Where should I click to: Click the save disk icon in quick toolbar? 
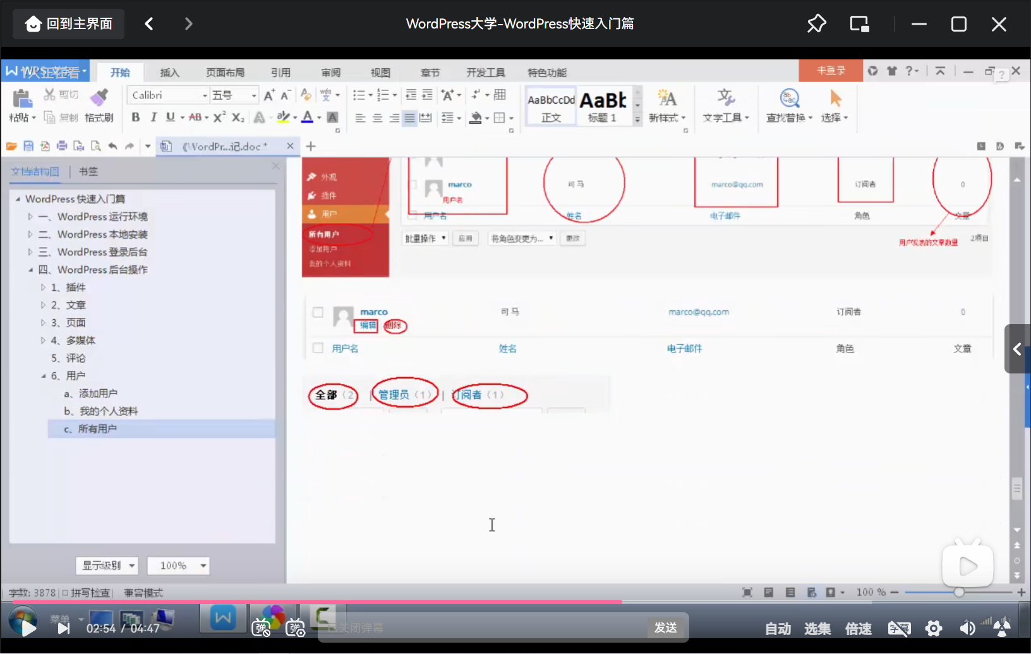tap(28, 146)
